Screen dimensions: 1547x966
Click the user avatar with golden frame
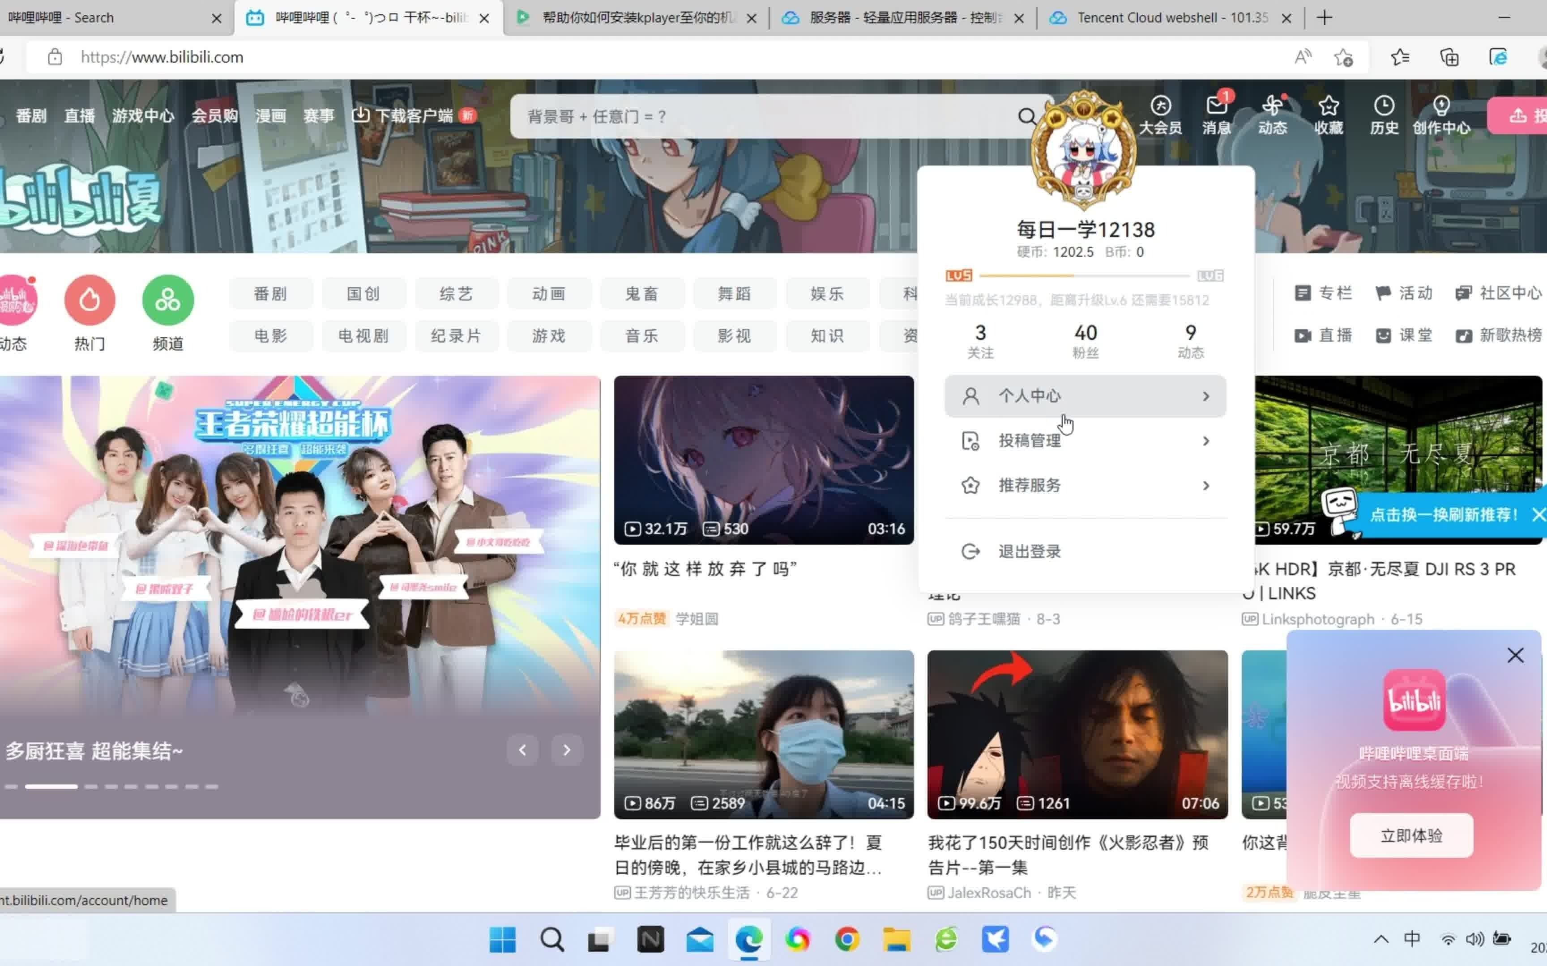pyautogui.click(x=1084, y=151)
